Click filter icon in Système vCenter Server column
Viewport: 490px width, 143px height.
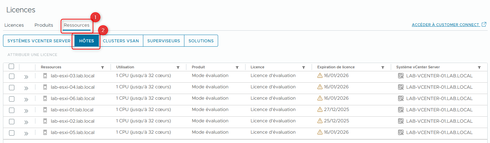point(479,67)
